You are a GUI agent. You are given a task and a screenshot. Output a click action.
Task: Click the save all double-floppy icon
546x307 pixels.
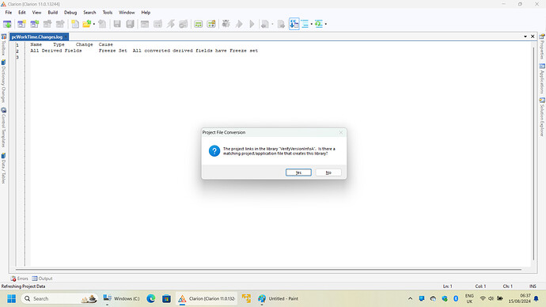[x=130, y=24]
